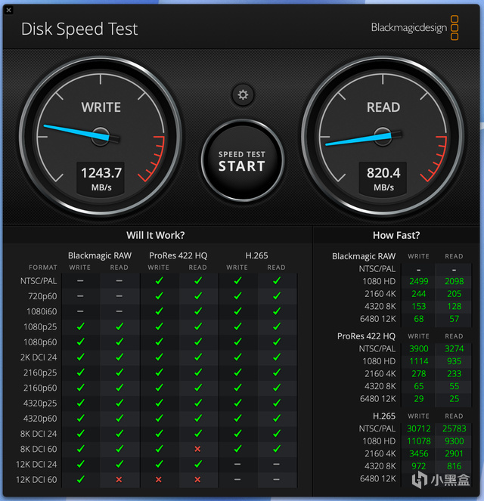Click the green check for 8K DCI 24 Blackmagic RAW write
This screenshot has height=501, width=484.
coord(81,433)
